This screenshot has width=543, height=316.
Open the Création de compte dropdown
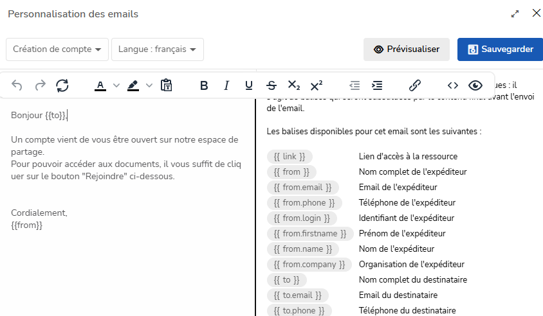coord(57,49)
